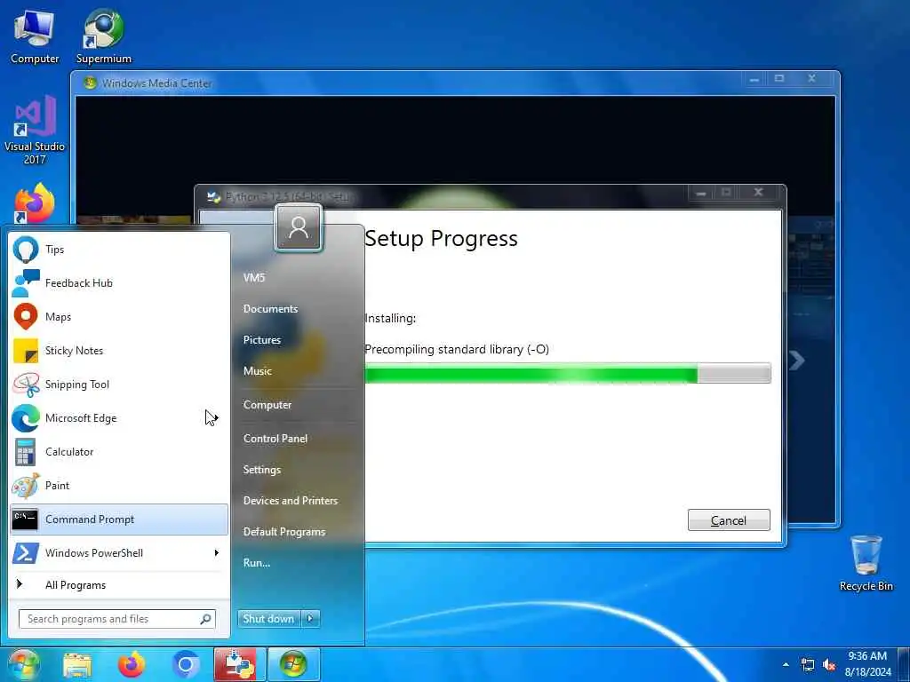This screenshot has width=910, height=682.
Task: Show hidden tray icons arrow
Action: (x=786, y=664)
